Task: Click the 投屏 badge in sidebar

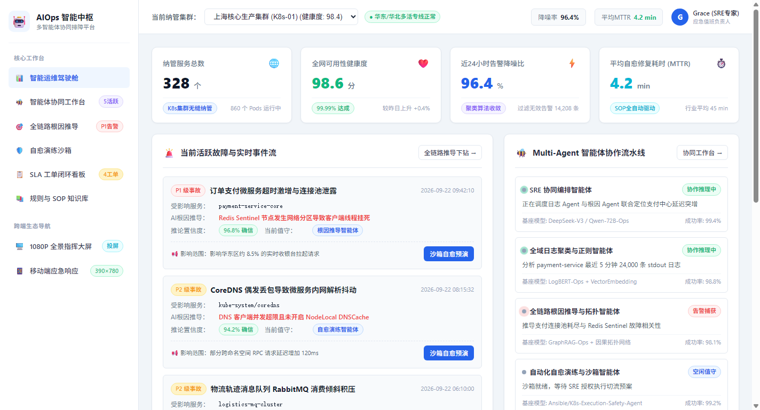Action: click(x=113, y=246)
